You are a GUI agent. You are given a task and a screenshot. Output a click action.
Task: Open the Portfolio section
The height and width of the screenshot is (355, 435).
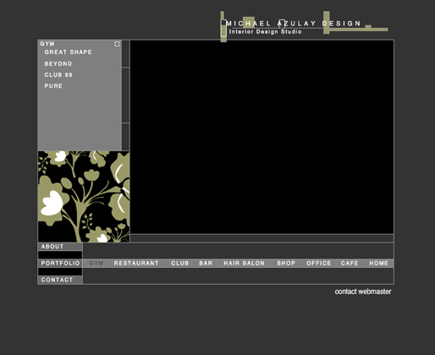tap(60, 263)
